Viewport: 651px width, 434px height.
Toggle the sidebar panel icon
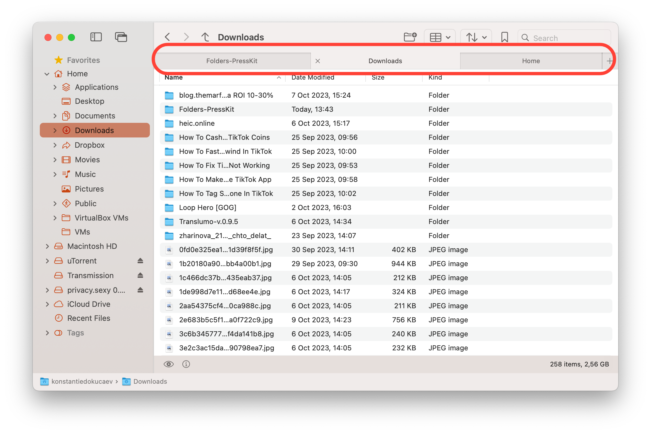96,37
